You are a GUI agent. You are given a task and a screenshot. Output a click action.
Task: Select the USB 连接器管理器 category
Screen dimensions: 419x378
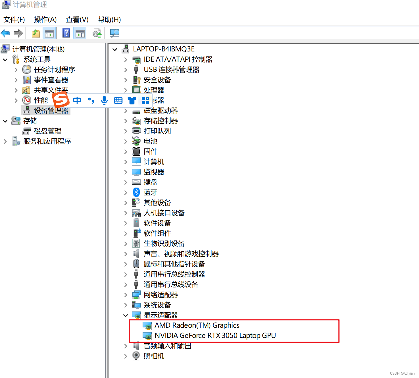point(172,70)
